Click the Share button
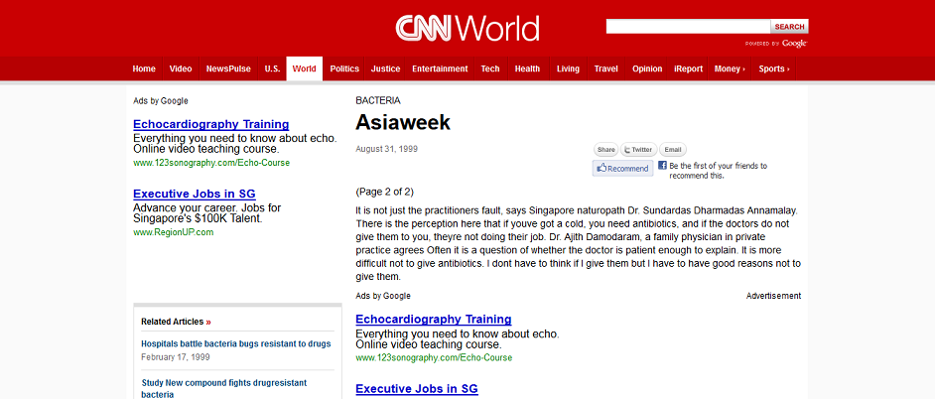Screen dimensions: 935x399 click(605, 150)
